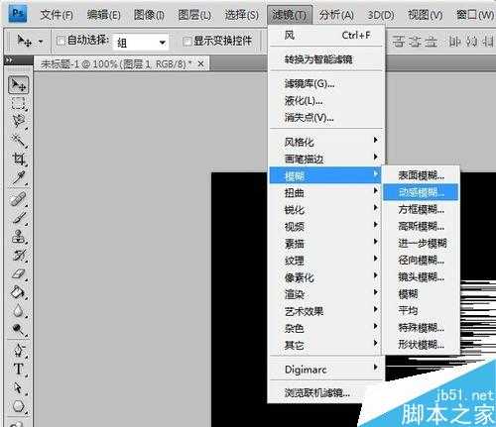Open the Move tool preset picker arrow
Image resolution: width=496 pixels, height=427 pixels.
(41, 42)
